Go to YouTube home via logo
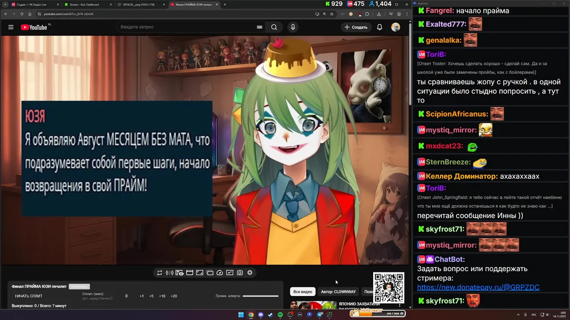The image size is (570, 320). click(x=33, y=27)
